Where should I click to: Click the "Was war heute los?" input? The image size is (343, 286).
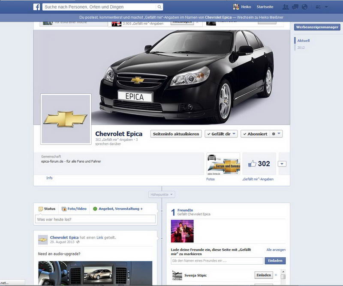(x=95, y=219)
